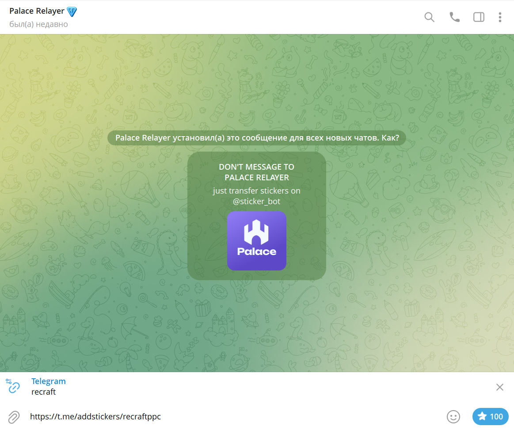Open Palace Relayer profile from chat title

(x=37, y=11)
